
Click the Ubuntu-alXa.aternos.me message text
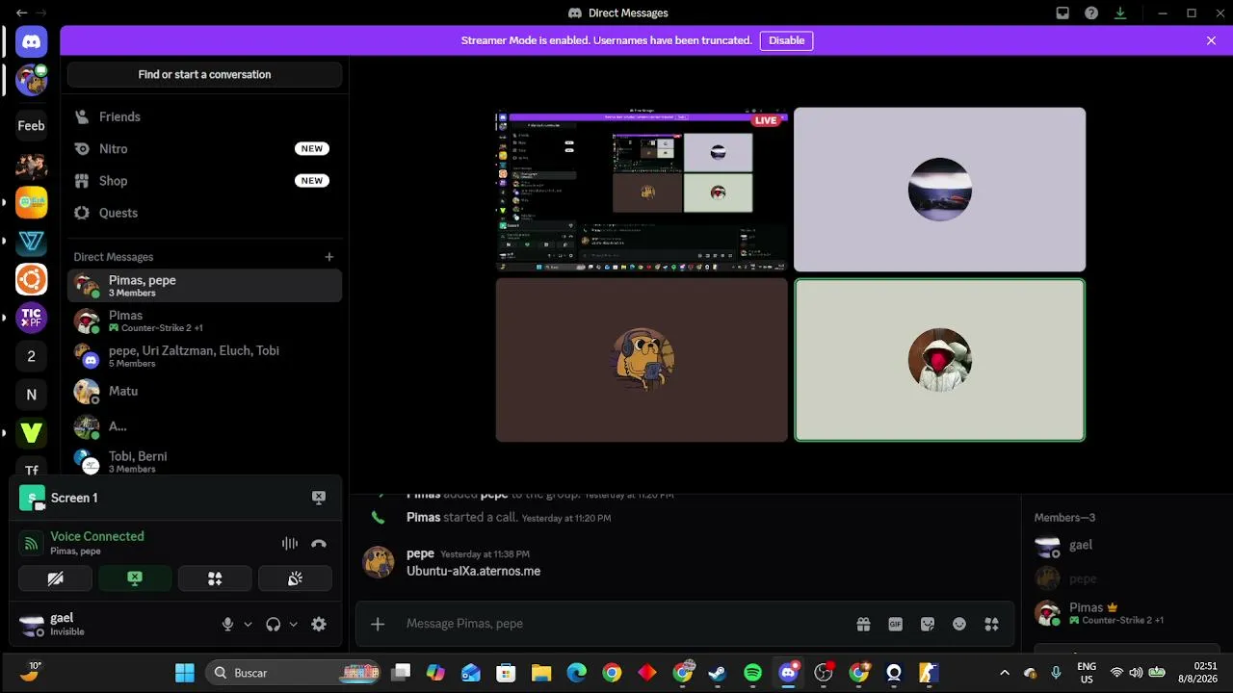(x=473, y=571)
